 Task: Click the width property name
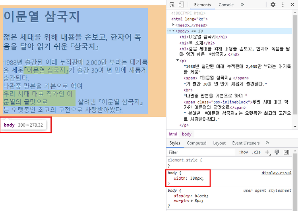point(180,178)
